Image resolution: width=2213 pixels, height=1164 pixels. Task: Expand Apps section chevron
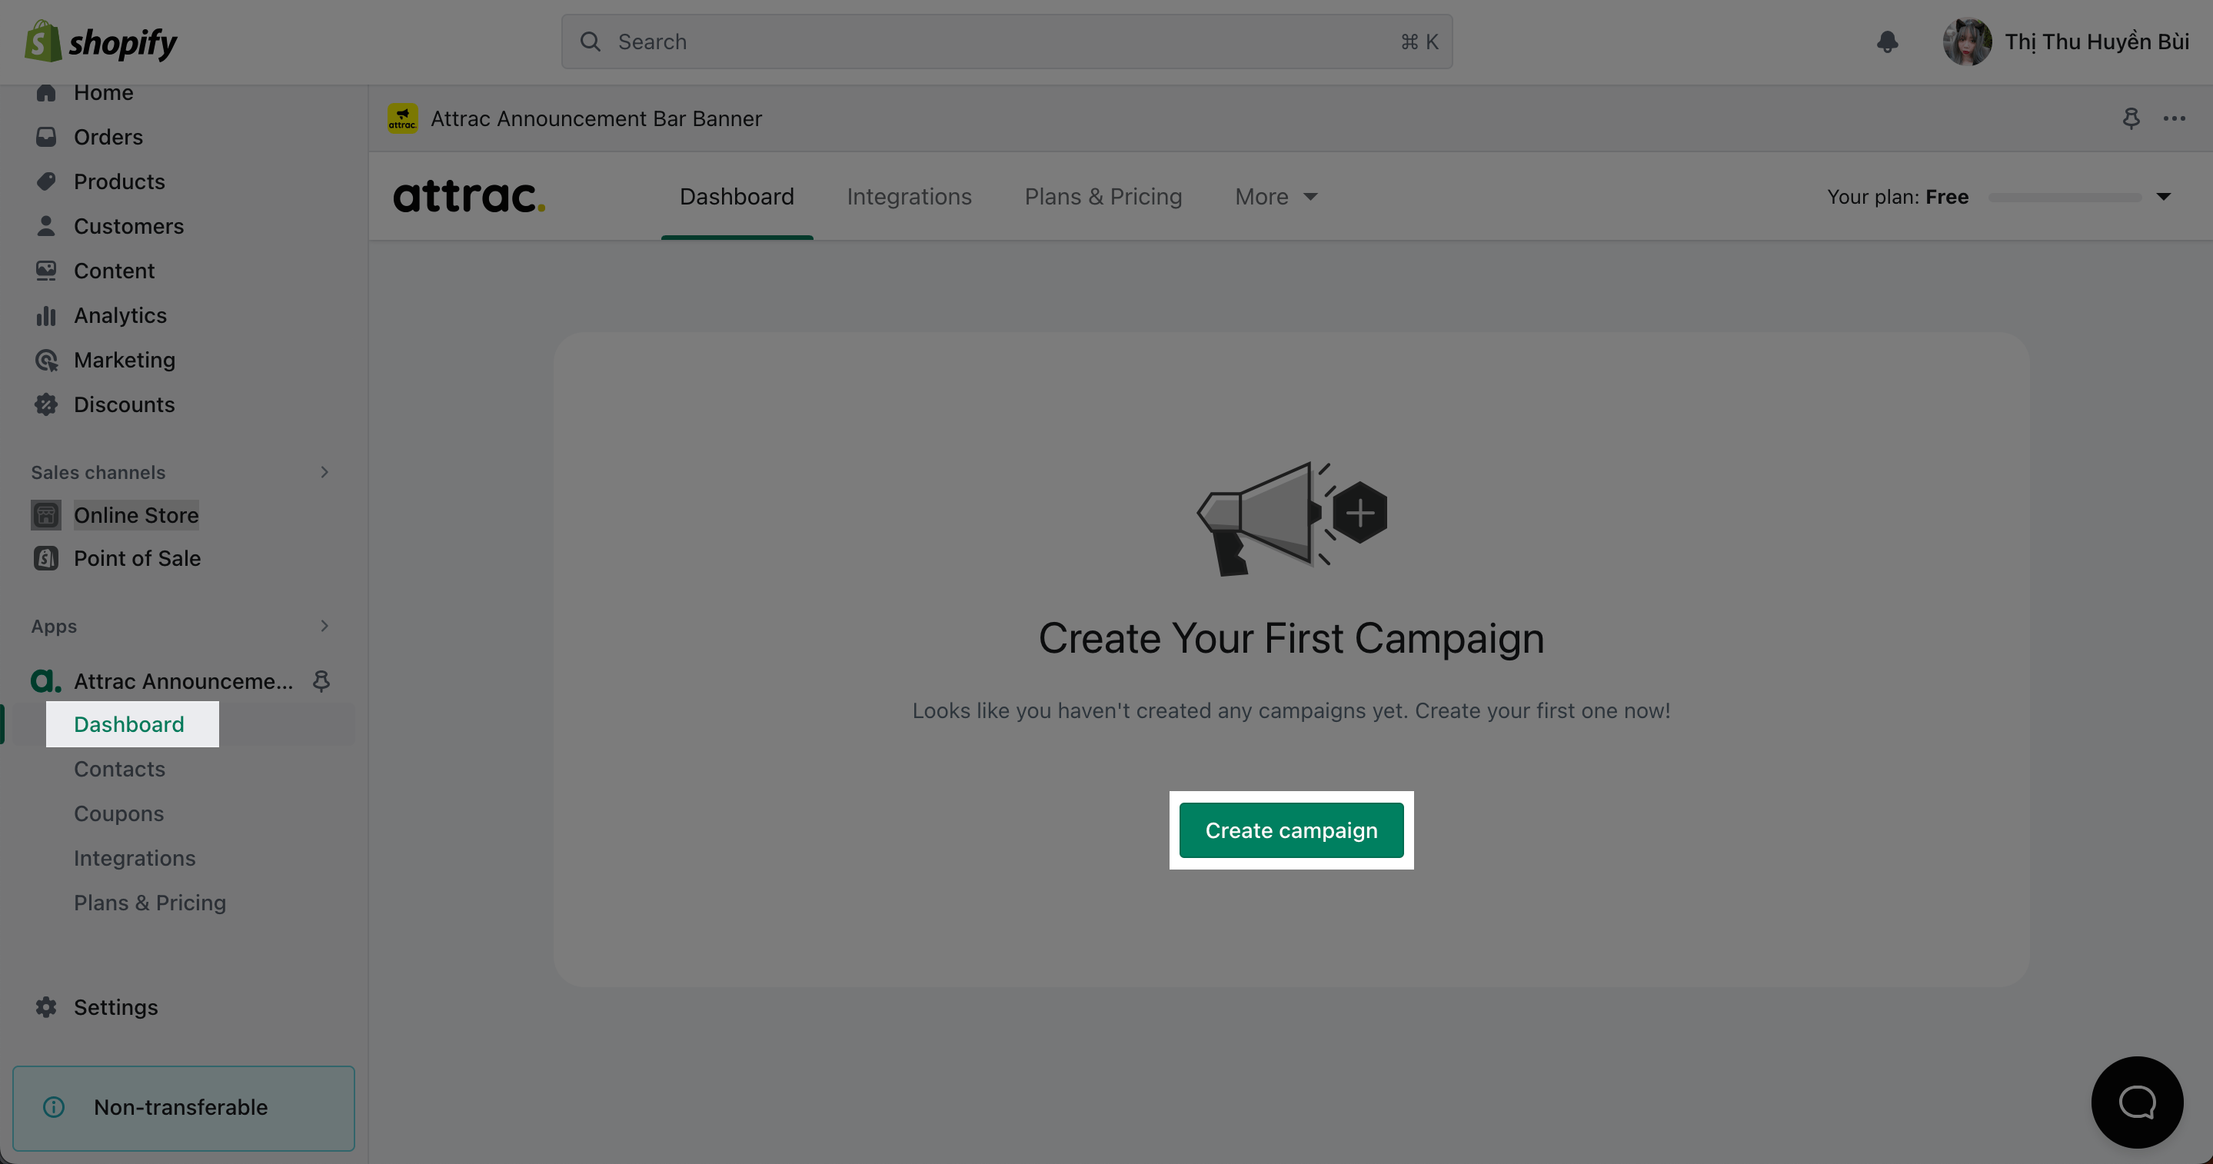(x=324, y=625)
